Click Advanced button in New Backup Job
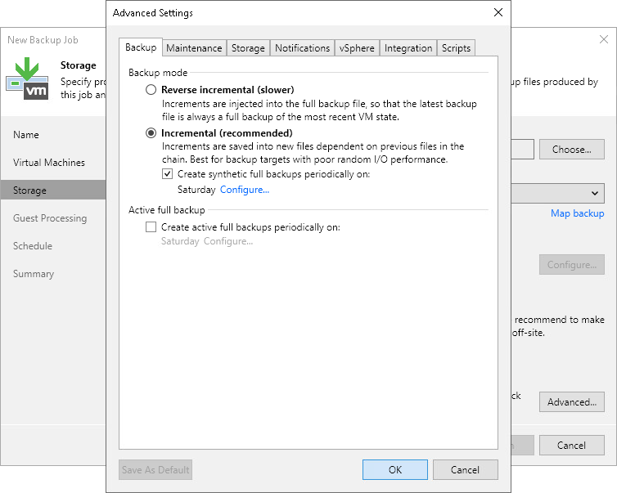 click(572, 401)
